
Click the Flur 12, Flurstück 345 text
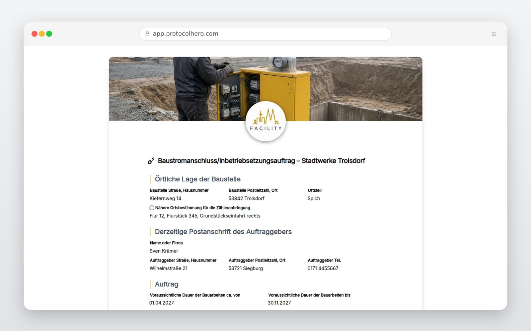pos(205,216)
